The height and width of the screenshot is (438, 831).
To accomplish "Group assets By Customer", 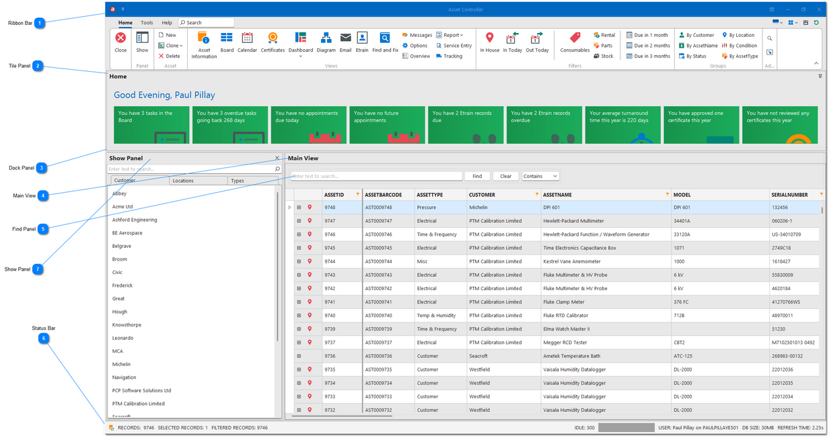I will (x=696, y=35).
